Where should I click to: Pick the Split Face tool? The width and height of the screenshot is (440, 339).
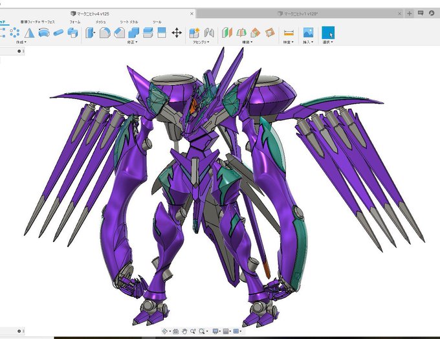(x=162, y=32)
